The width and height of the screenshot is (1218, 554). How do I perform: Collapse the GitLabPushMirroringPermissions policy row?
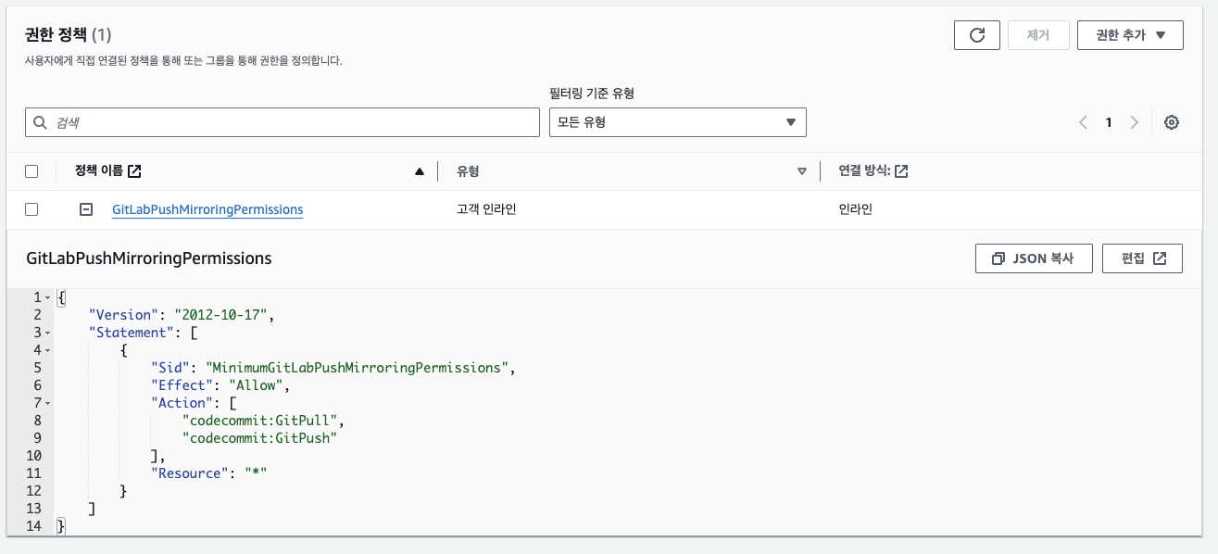click(86, 209)
